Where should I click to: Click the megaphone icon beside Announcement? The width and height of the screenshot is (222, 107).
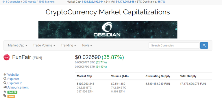[5, 87]
